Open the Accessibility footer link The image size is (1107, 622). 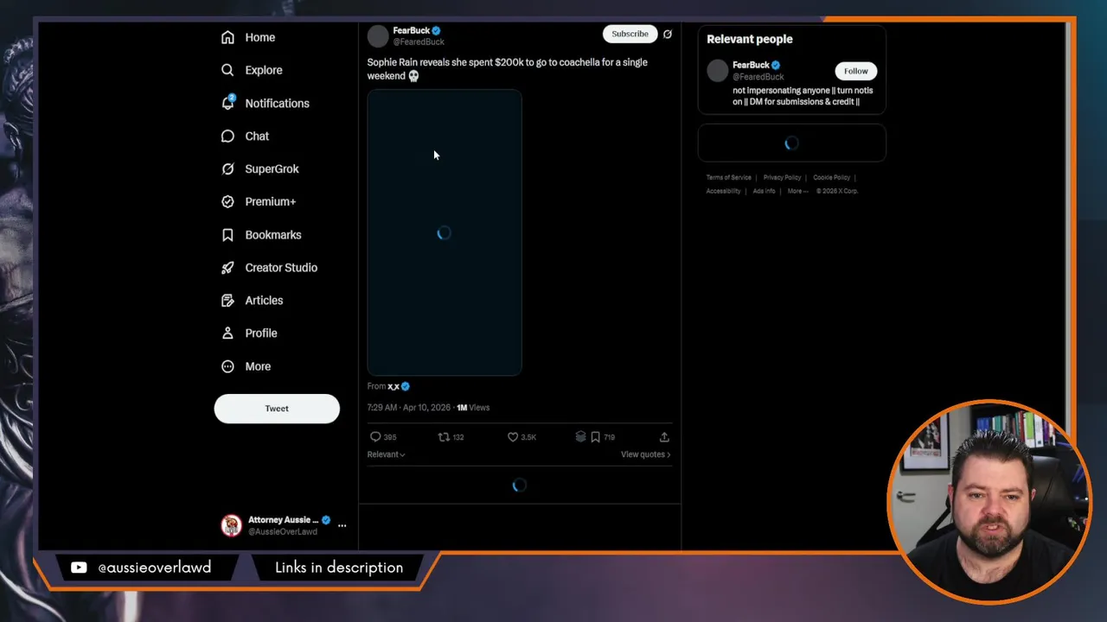pos(723,191)
